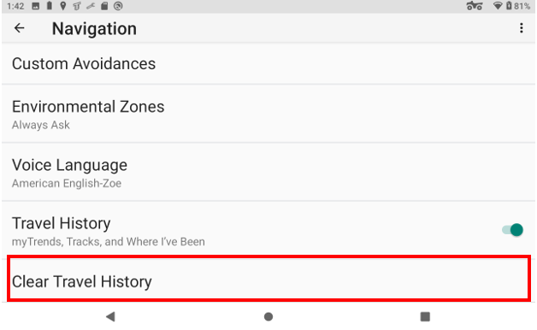Tap the American English-Zoe subtitle
The width and height of the screenshot is (537, 330).
[x=67, y=184]
